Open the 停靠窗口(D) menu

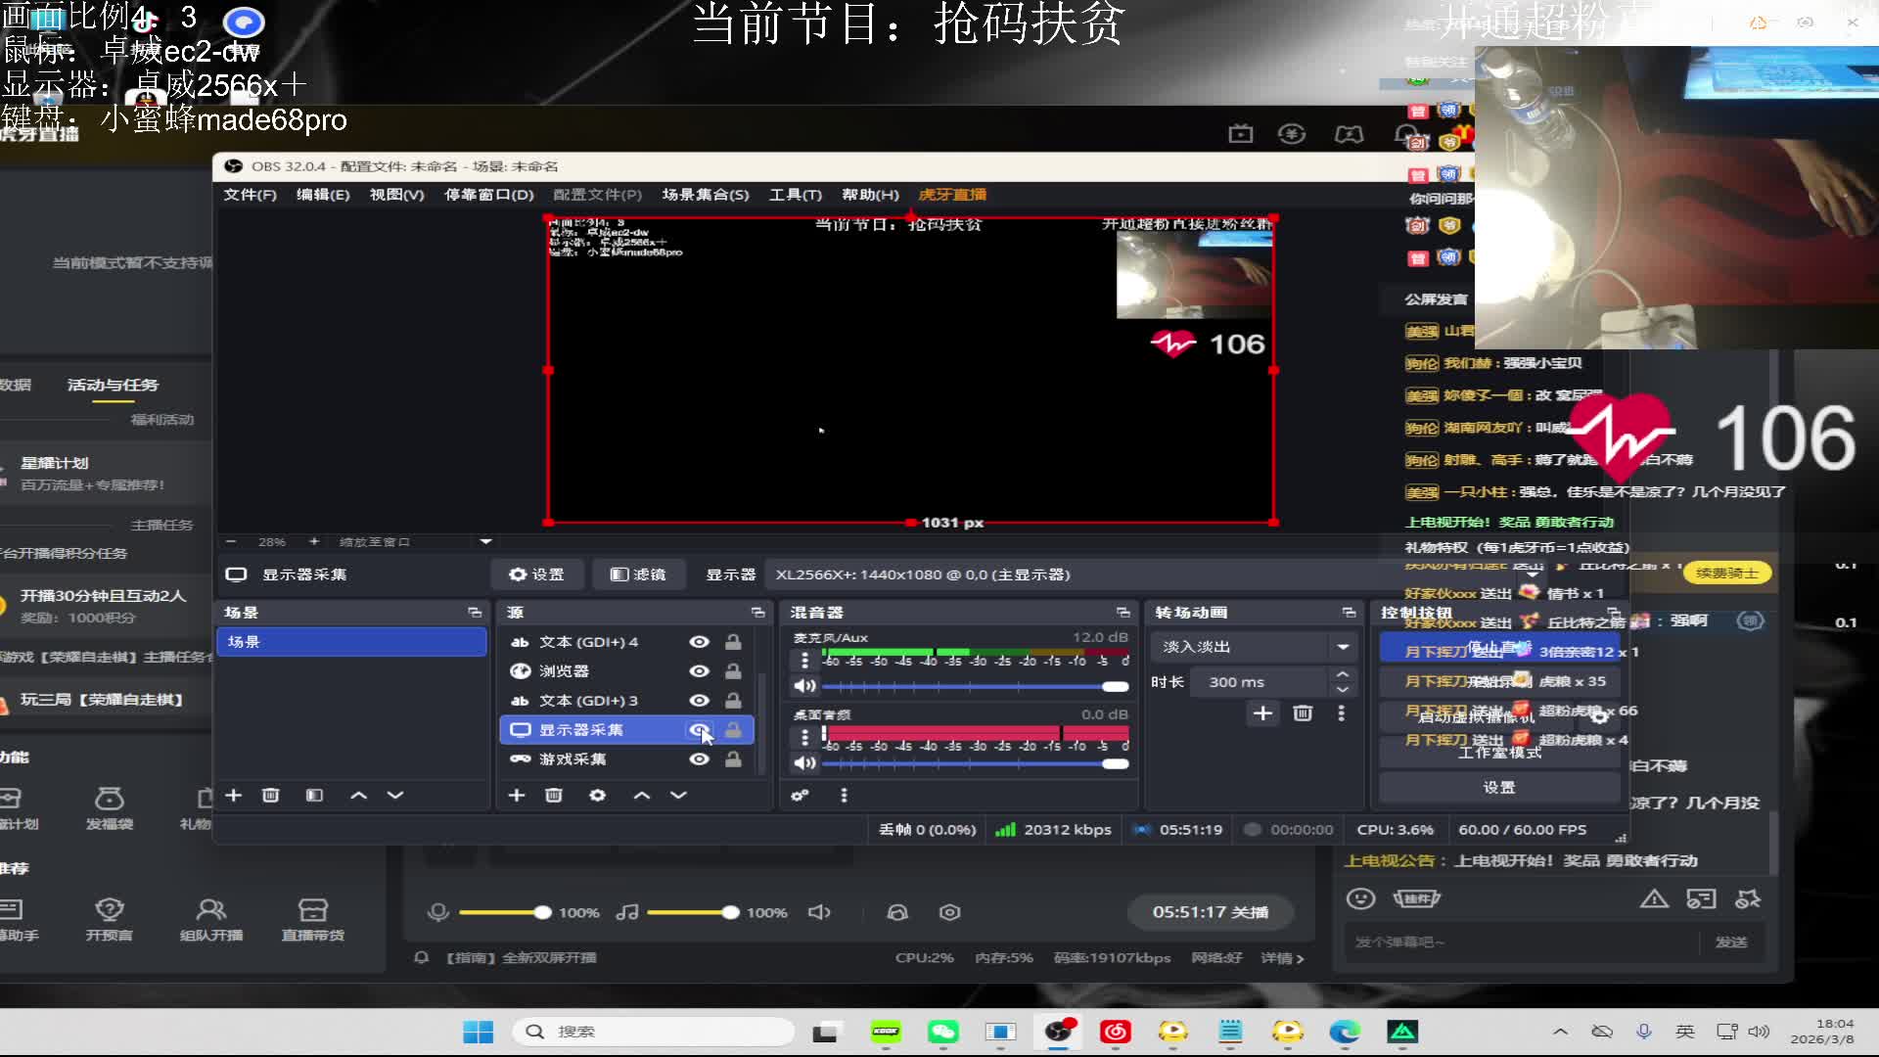pyautogui.click(x=488, y=195)
